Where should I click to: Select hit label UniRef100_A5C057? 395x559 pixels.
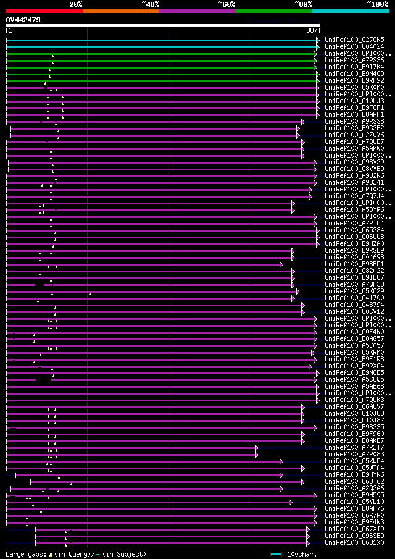354,346
